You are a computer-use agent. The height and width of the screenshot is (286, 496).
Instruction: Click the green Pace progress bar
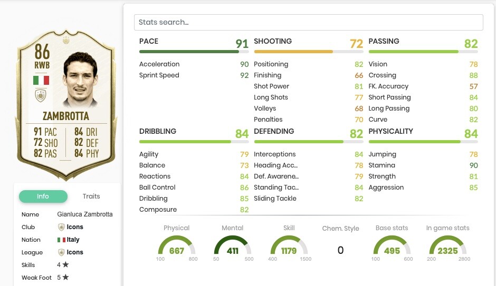tap(189, 52)
